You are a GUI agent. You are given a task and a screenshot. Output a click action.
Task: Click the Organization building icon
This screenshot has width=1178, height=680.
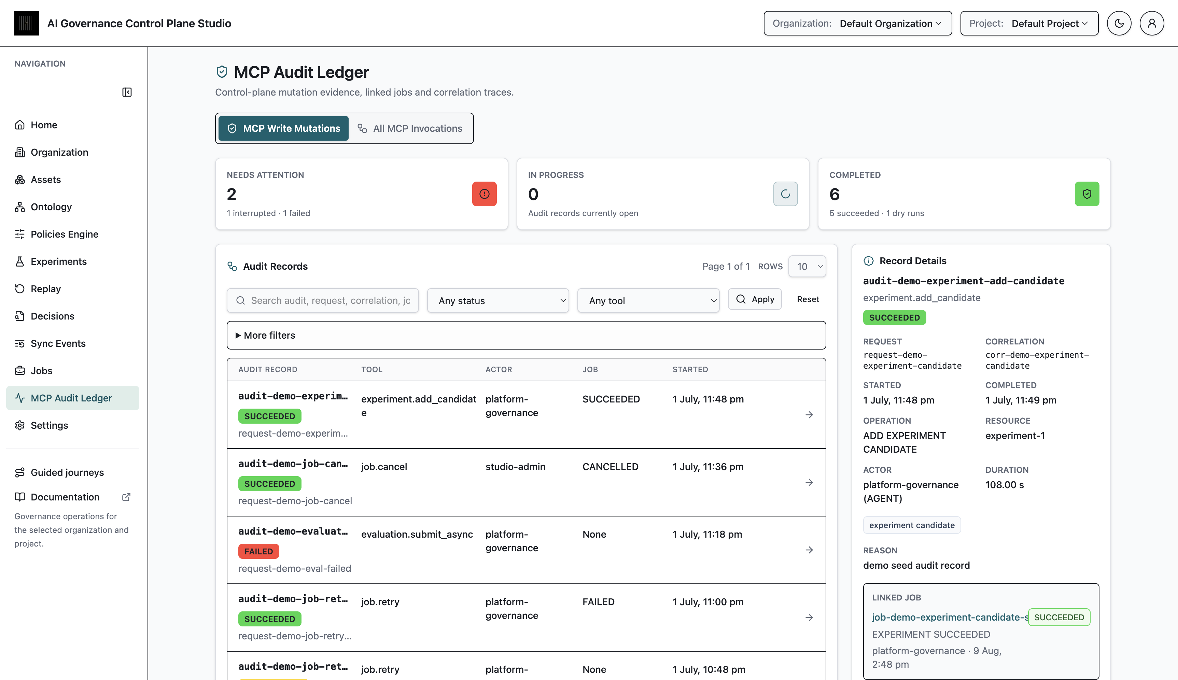[x=19, y=152]
